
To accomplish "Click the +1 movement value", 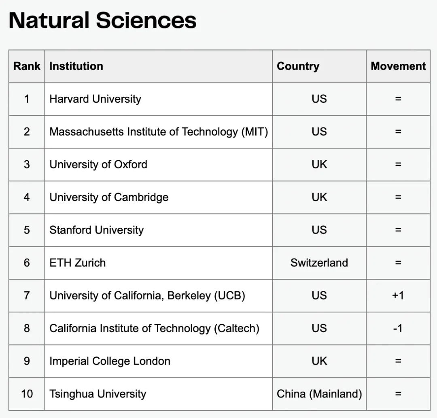I will click(x=398, y=296).
